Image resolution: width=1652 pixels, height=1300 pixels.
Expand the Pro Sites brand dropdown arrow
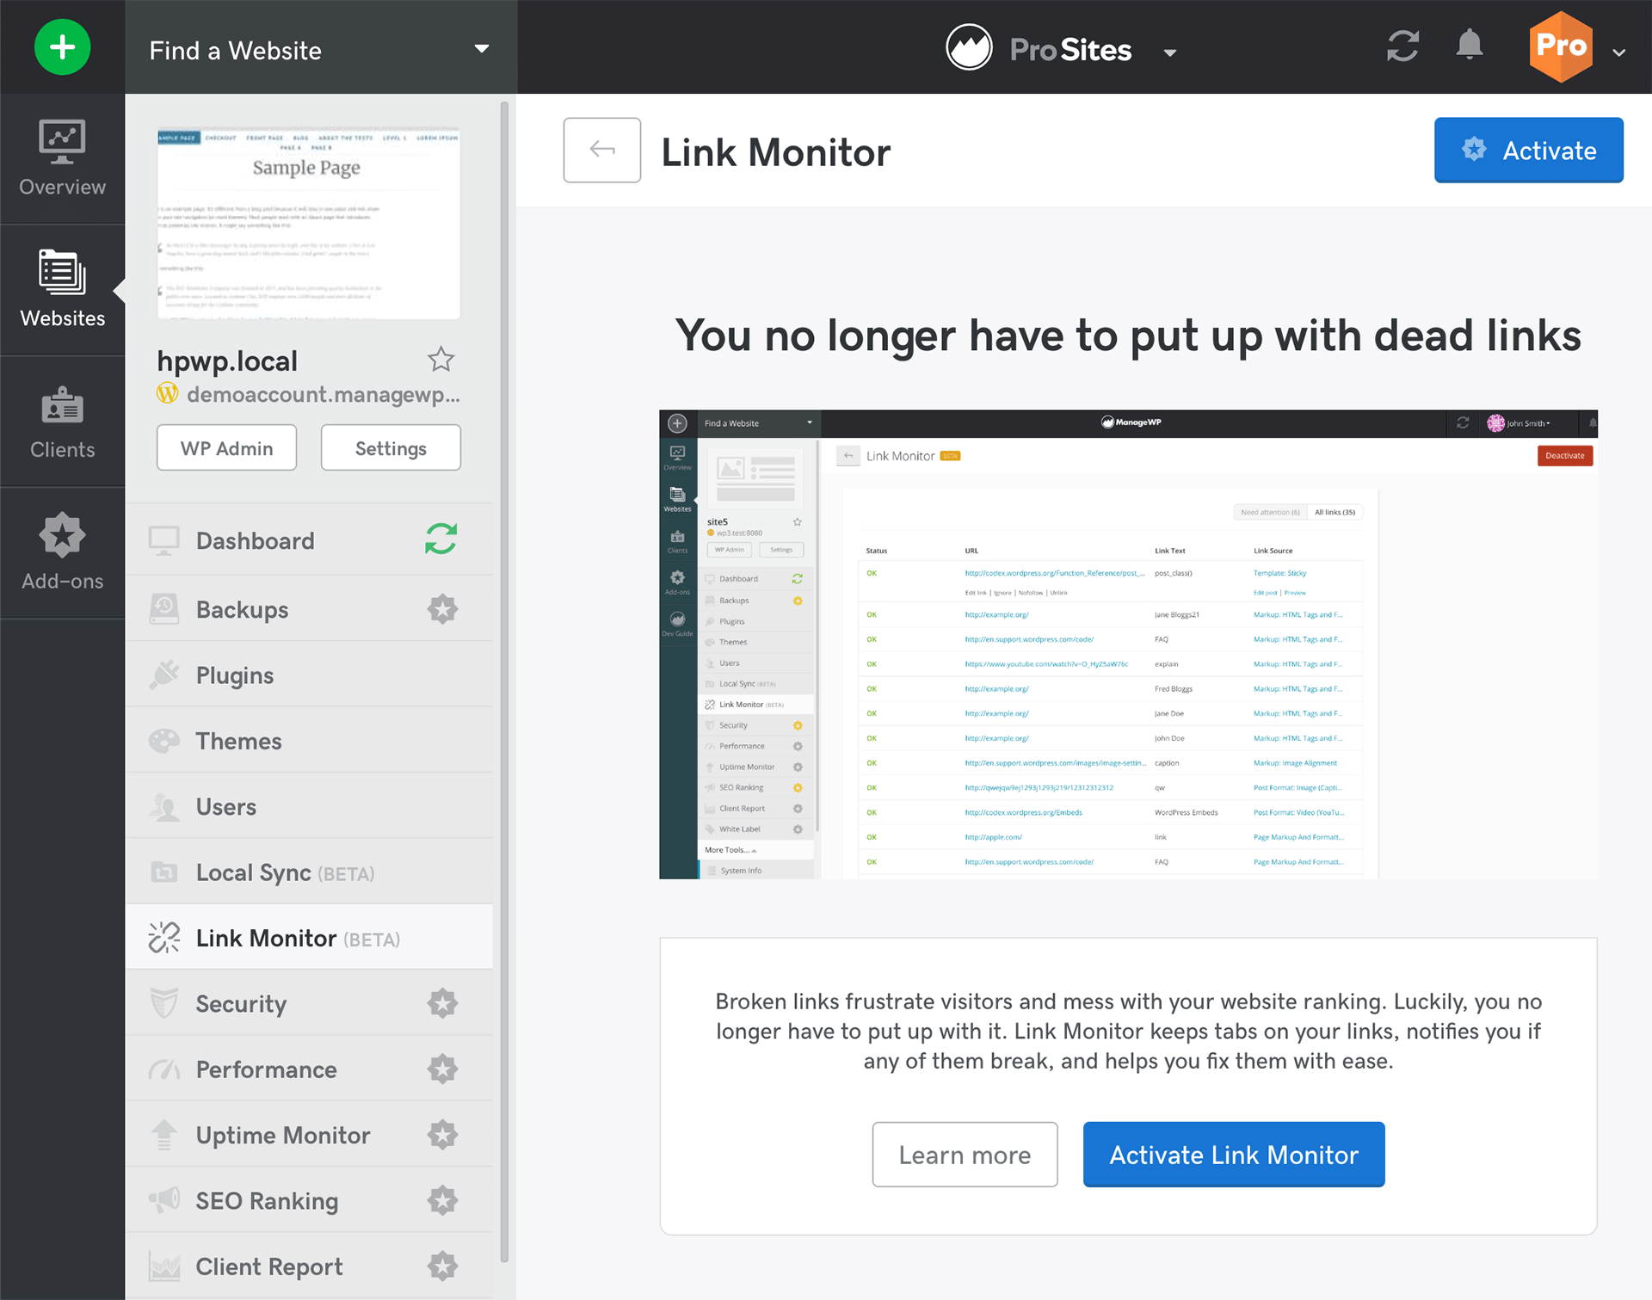(x=1170, y=52)
